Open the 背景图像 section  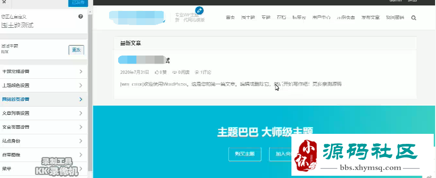coord(44,155)
